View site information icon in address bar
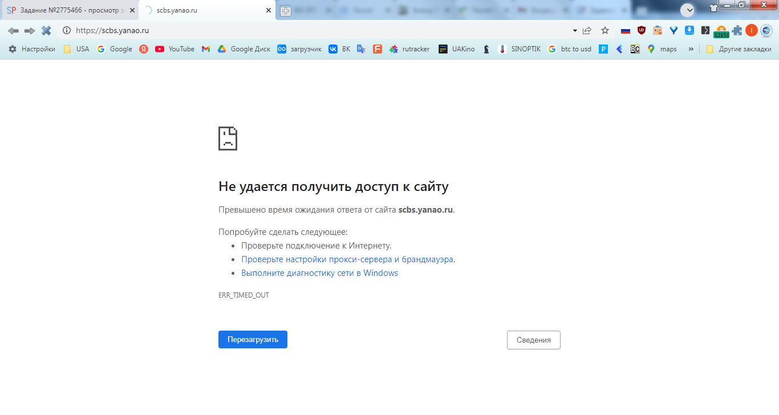The height and width of the screenshot is (415, 779). [66, 31]
